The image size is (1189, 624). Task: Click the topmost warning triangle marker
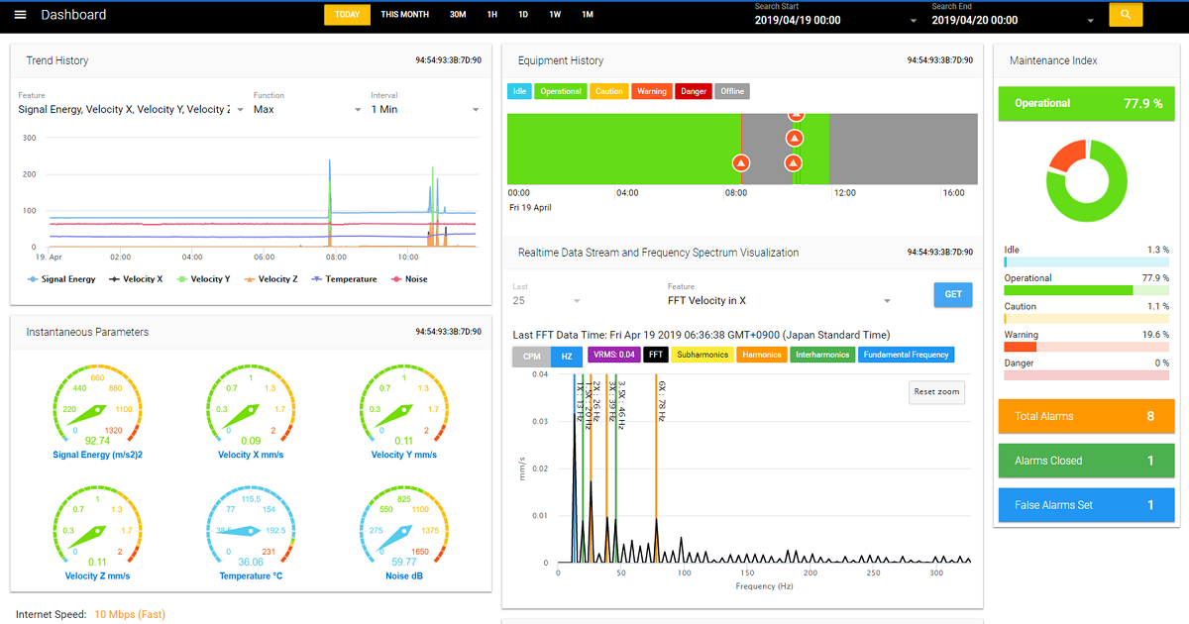coord(795,113)
